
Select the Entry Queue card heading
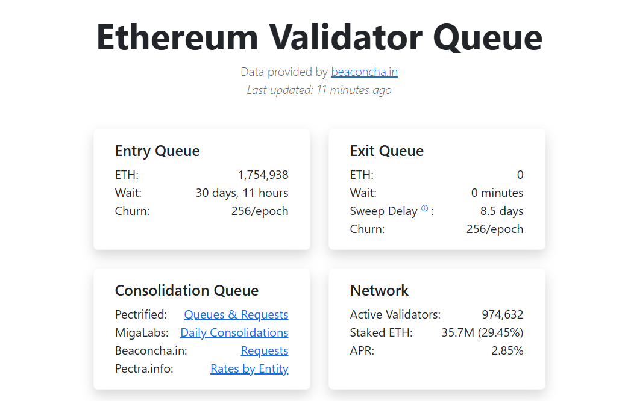coord(157,151)
